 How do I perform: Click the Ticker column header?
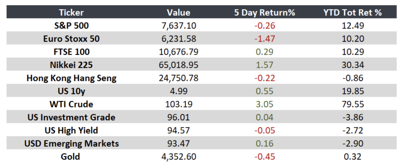click(71, 12)
